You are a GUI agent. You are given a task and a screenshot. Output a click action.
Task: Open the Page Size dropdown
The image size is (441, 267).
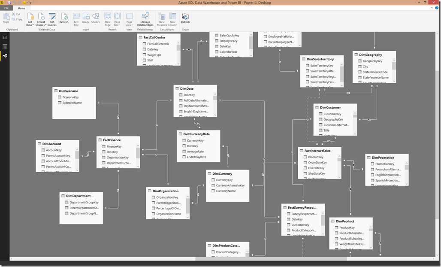[117, 19]
